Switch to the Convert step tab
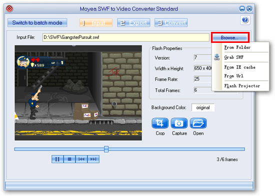The height and width of the screenshot is (196, 275). click(171, 23)
